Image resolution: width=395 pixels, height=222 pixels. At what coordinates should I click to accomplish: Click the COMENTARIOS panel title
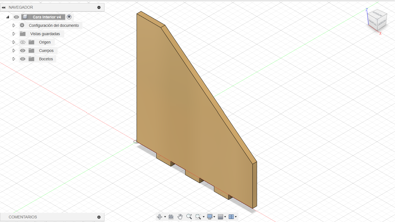coord(23,217)
